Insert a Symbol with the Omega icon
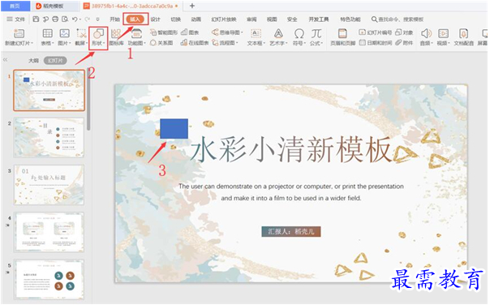The height and width of the screenshot is (305, 490). 299,33
